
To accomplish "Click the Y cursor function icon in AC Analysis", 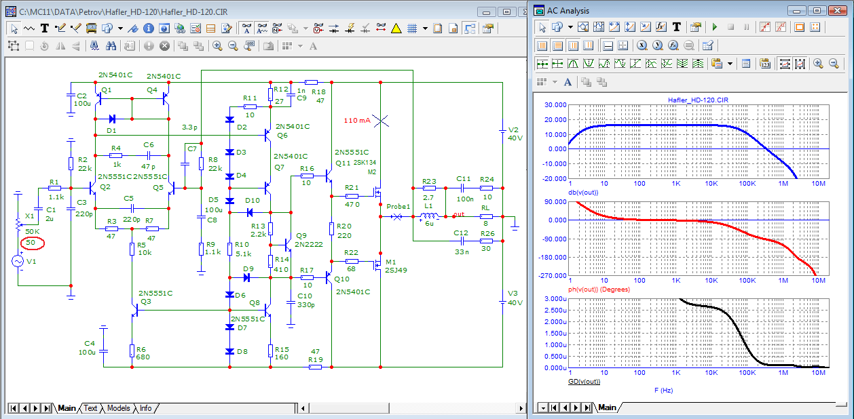I will tap(657, 45).
